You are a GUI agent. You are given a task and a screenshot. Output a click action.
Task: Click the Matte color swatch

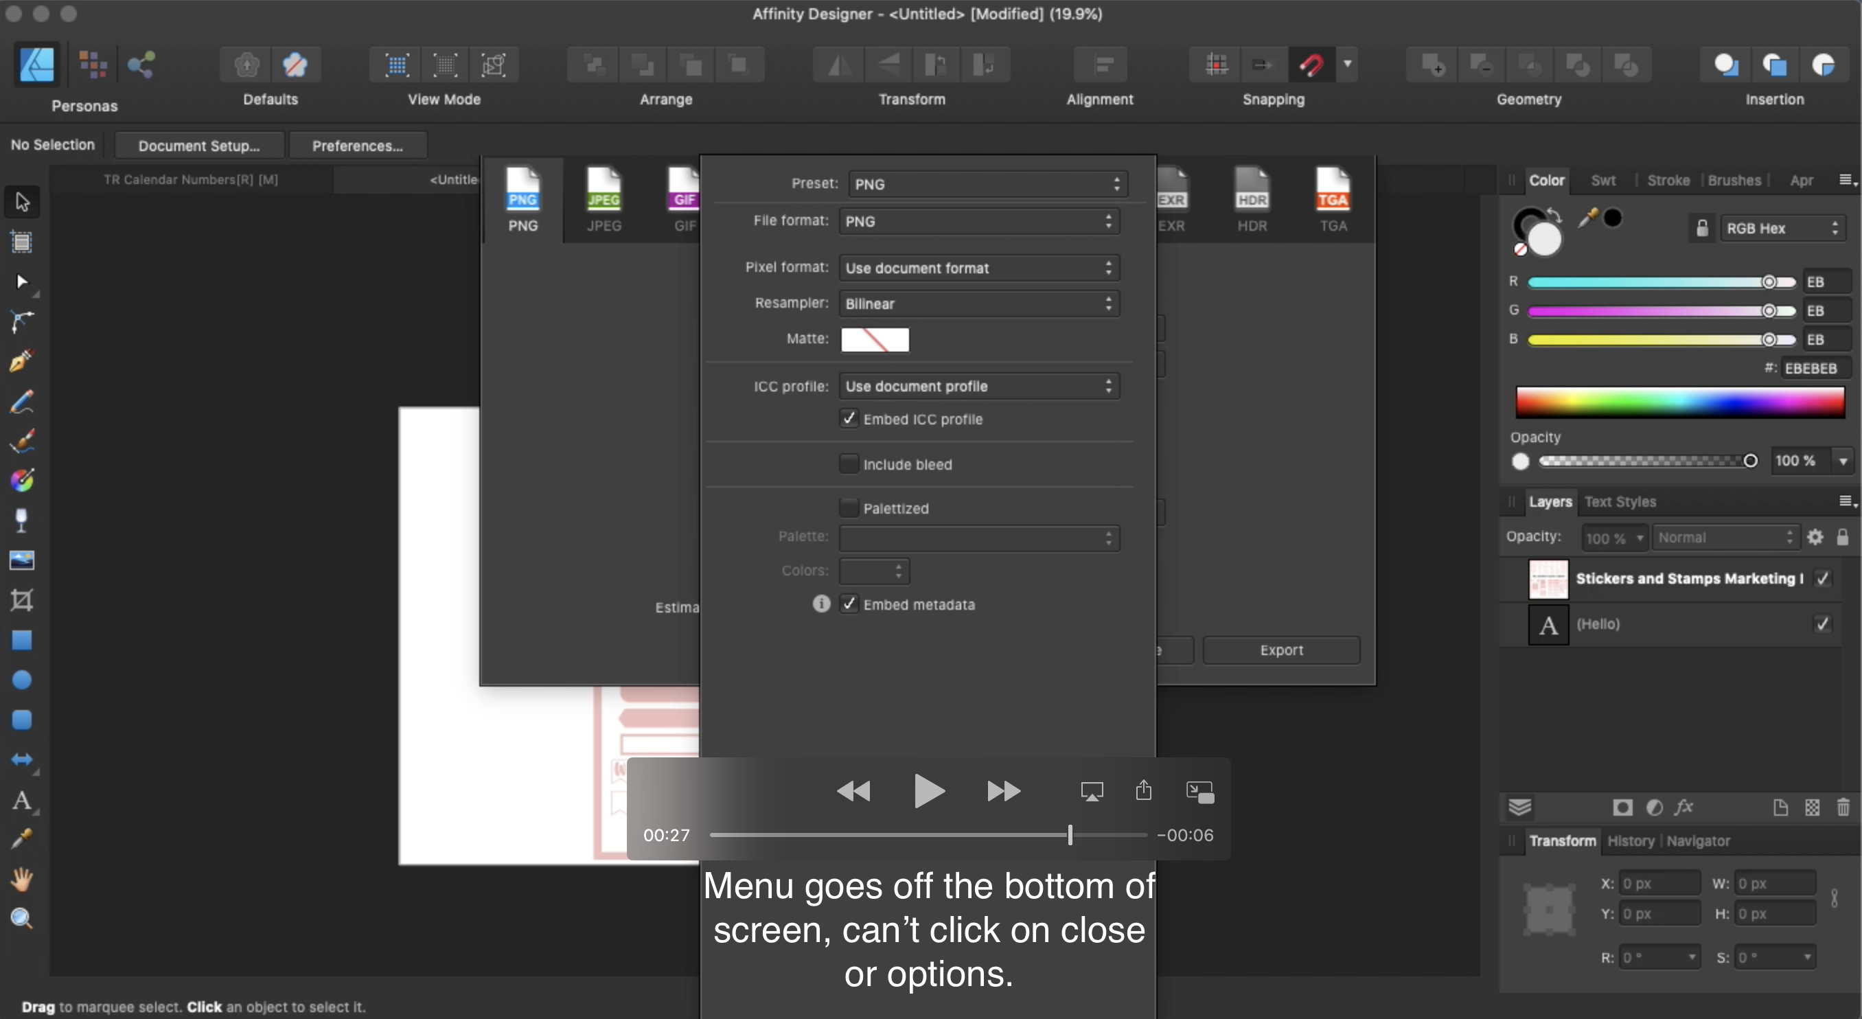(875, 339)
